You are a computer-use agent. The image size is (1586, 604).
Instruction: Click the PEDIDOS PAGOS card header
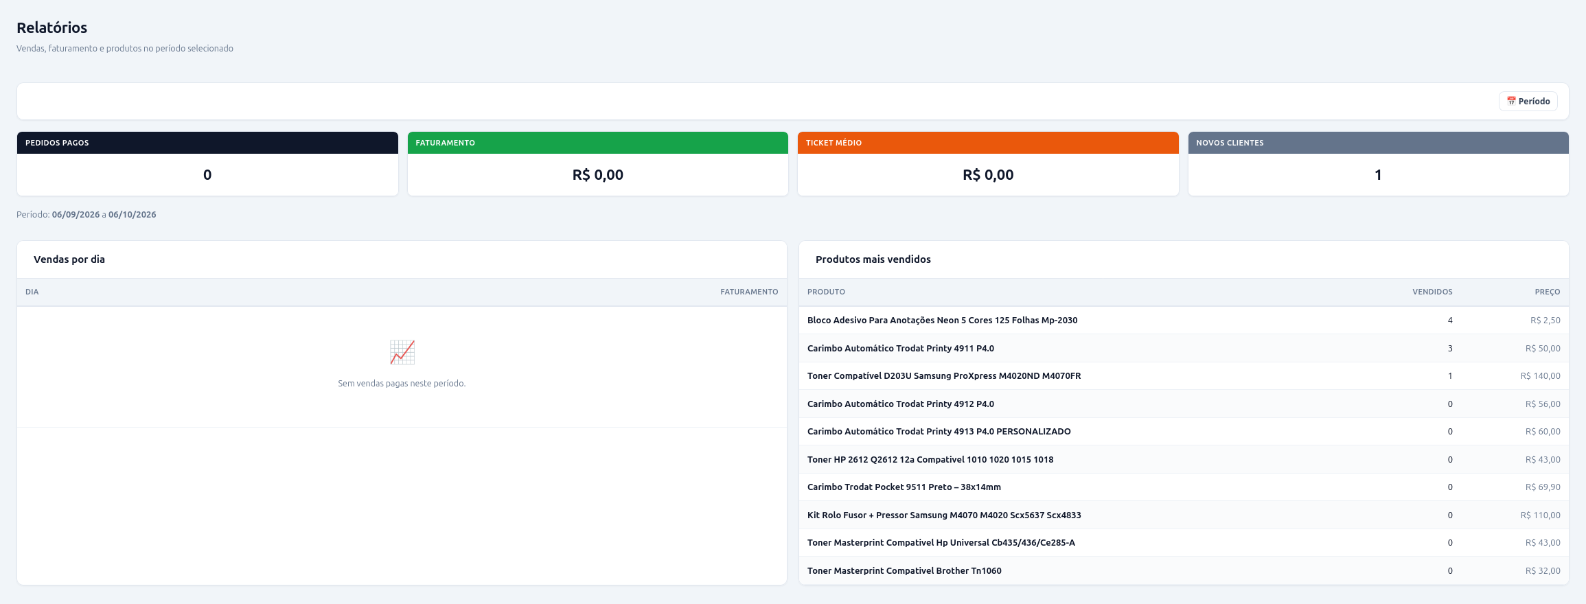pos(207,143)
